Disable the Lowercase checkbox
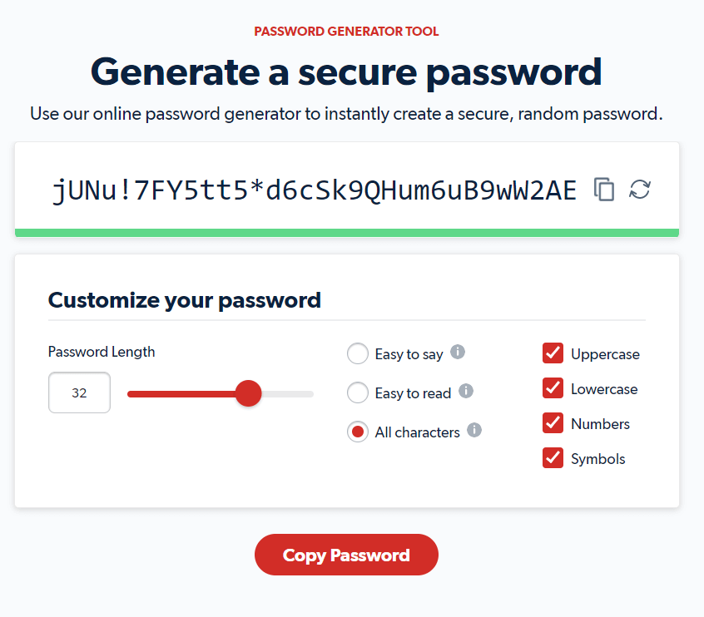The width and height of the screenshot is (704, 617). 553,387
